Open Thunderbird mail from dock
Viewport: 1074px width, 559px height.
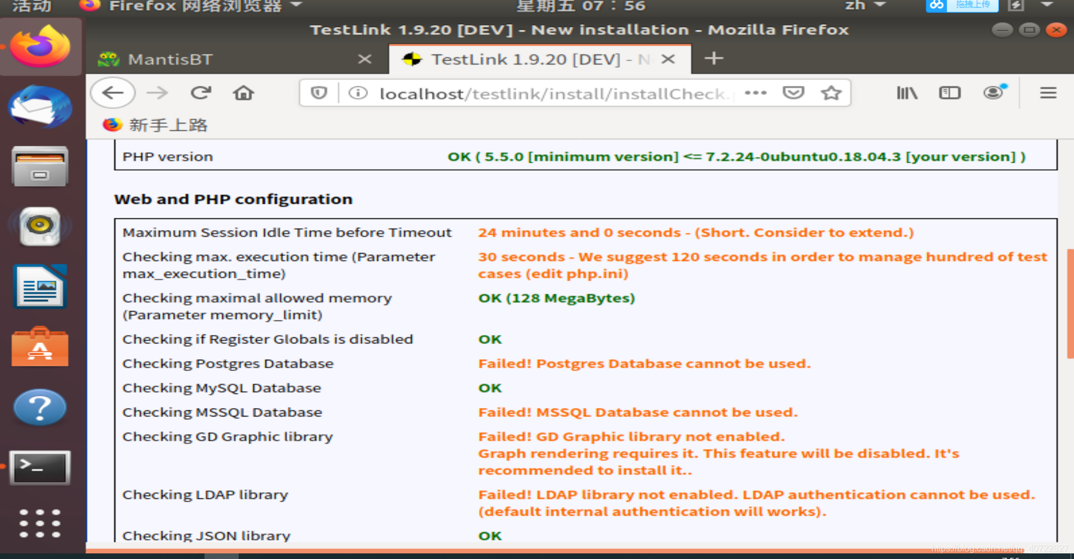coord(40,107)
